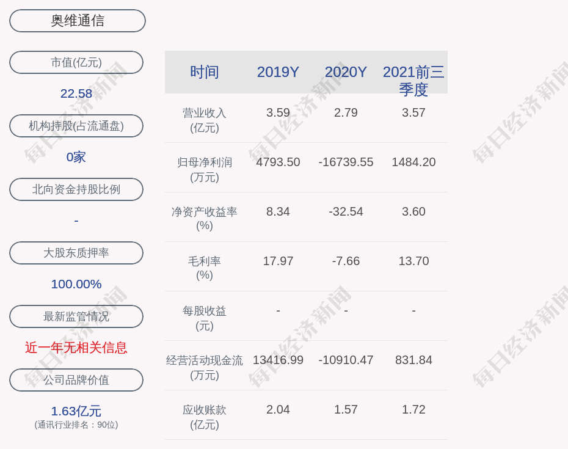Screen dimensions: 568x449
Task: Click the 归母净利润(万元) row label
Action: pos(205,170)
